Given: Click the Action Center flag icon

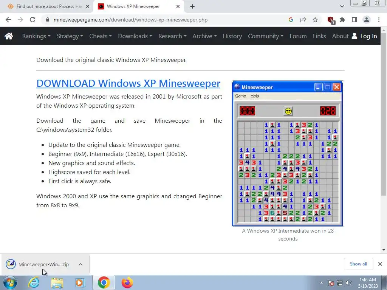Looking at the screenshot, I should point(330,283).
